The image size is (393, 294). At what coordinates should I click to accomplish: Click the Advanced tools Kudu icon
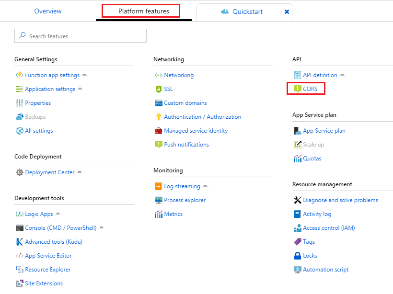tap(19, 242)
